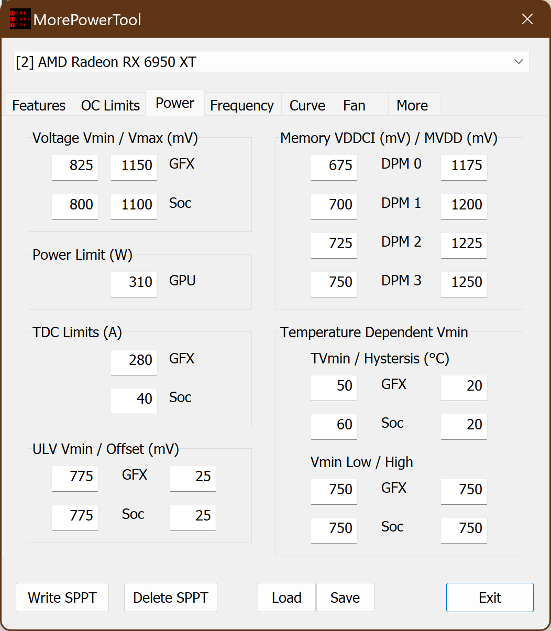Click the Save button
The image size is (551, 631).
point(345,597)
